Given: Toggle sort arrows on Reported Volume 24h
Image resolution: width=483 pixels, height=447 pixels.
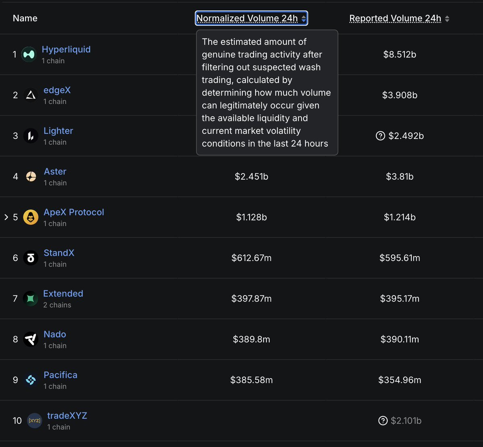Looking at the screenshot, I should point(447,18).
